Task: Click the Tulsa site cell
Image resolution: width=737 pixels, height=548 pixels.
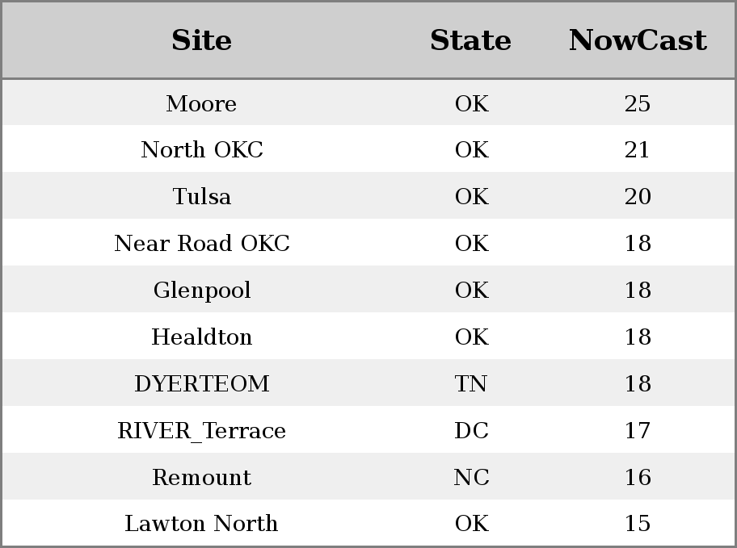Action: (x=202, y=196)
